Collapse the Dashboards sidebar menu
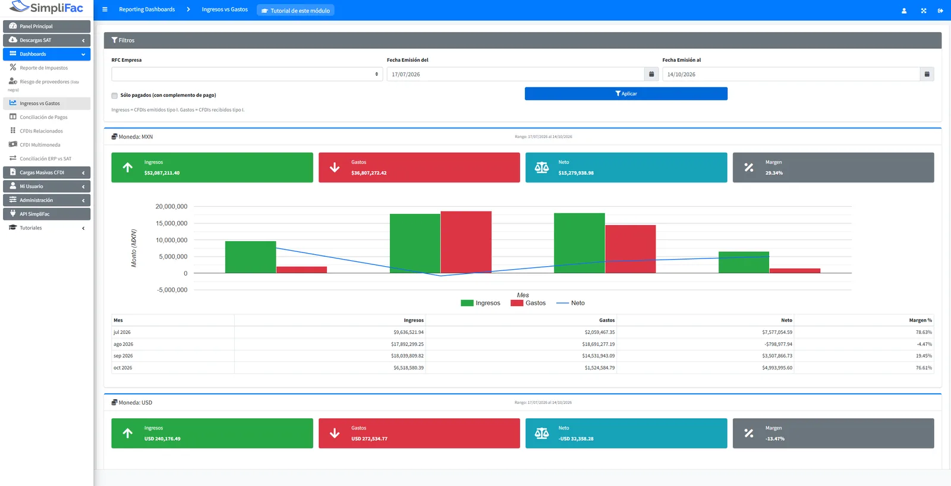 (x=46, y=54)
